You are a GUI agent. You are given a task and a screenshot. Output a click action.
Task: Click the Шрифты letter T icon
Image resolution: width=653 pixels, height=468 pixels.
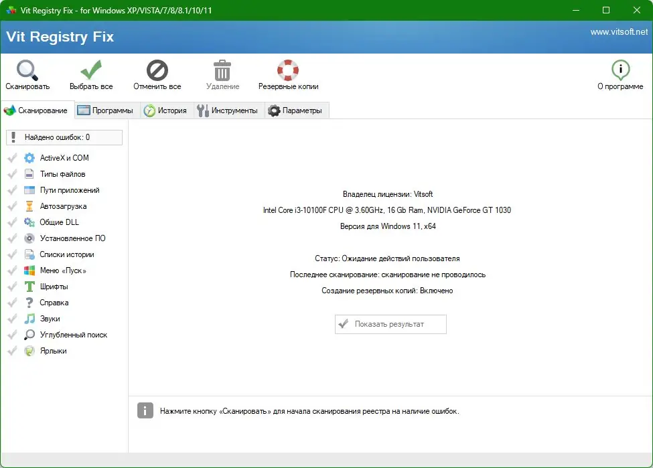pyautogui.click(x=28, y=286)
